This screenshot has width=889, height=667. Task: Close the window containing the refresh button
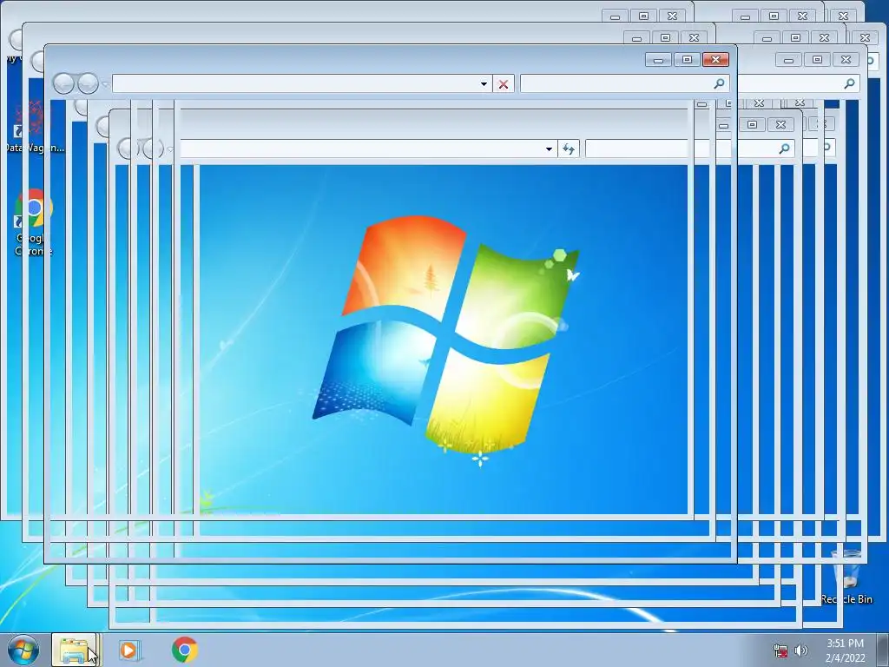pyautogui.click(x=780, y=125)
